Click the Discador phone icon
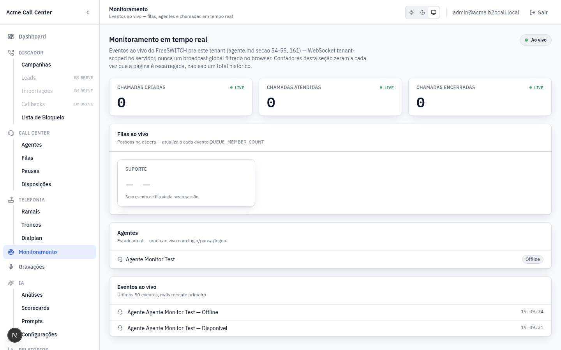The width and height of the screenshot is (561, 350). pyautogui.click(x=11, y=52)
